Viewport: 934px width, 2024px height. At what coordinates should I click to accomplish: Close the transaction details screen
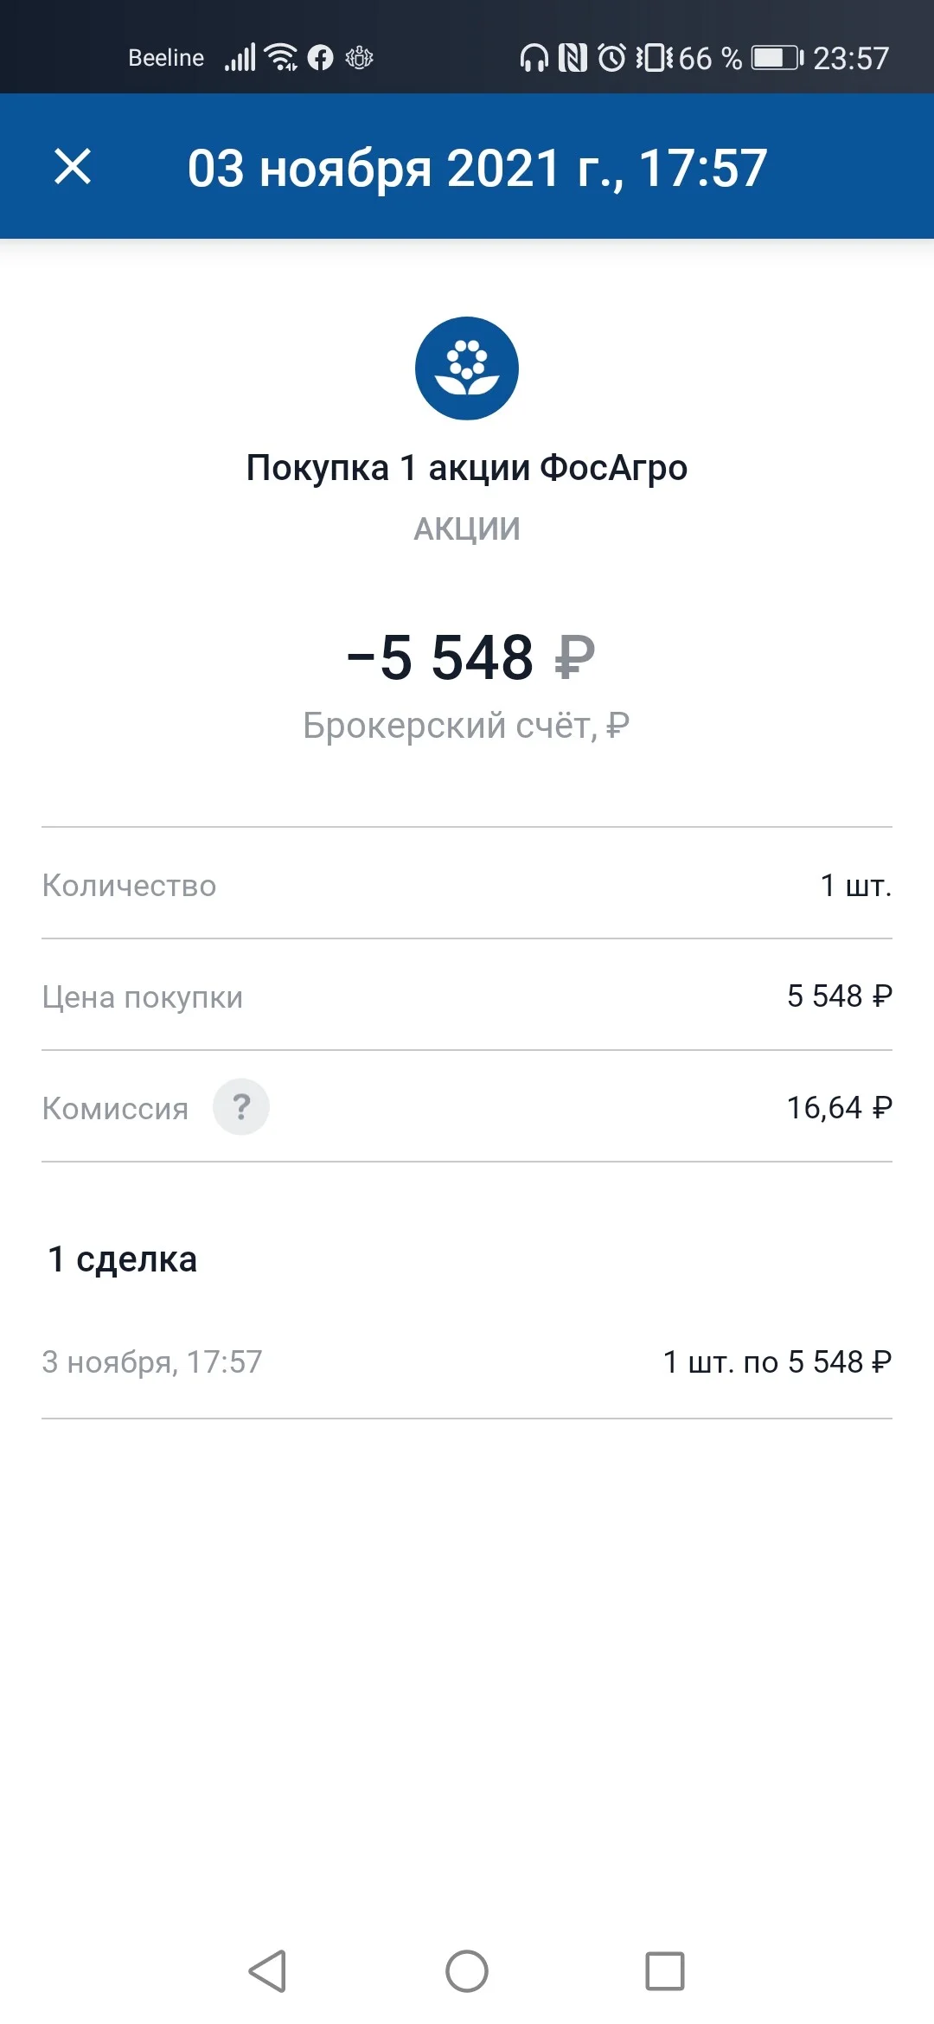73,166
